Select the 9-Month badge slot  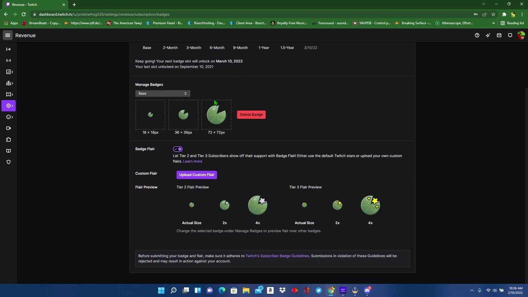click(240, 48)
